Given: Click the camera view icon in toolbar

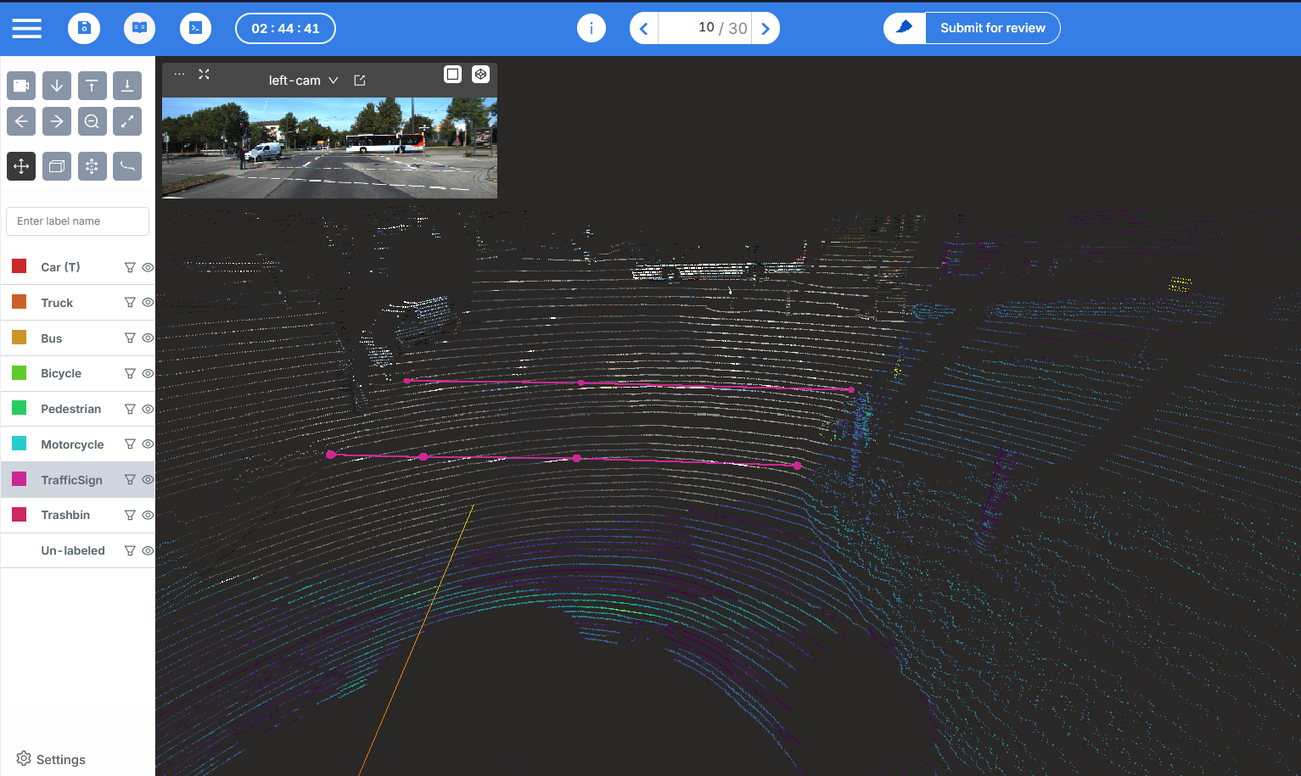Looking at the screenshot, I should 21,86.
